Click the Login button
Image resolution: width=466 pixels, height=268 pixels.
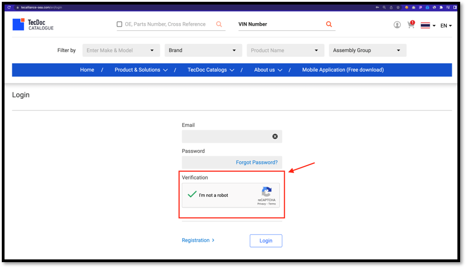click(x=266, y=241)
